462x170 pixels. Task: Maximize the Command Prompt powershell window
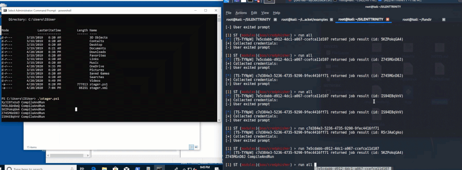(x=206, y=10)
